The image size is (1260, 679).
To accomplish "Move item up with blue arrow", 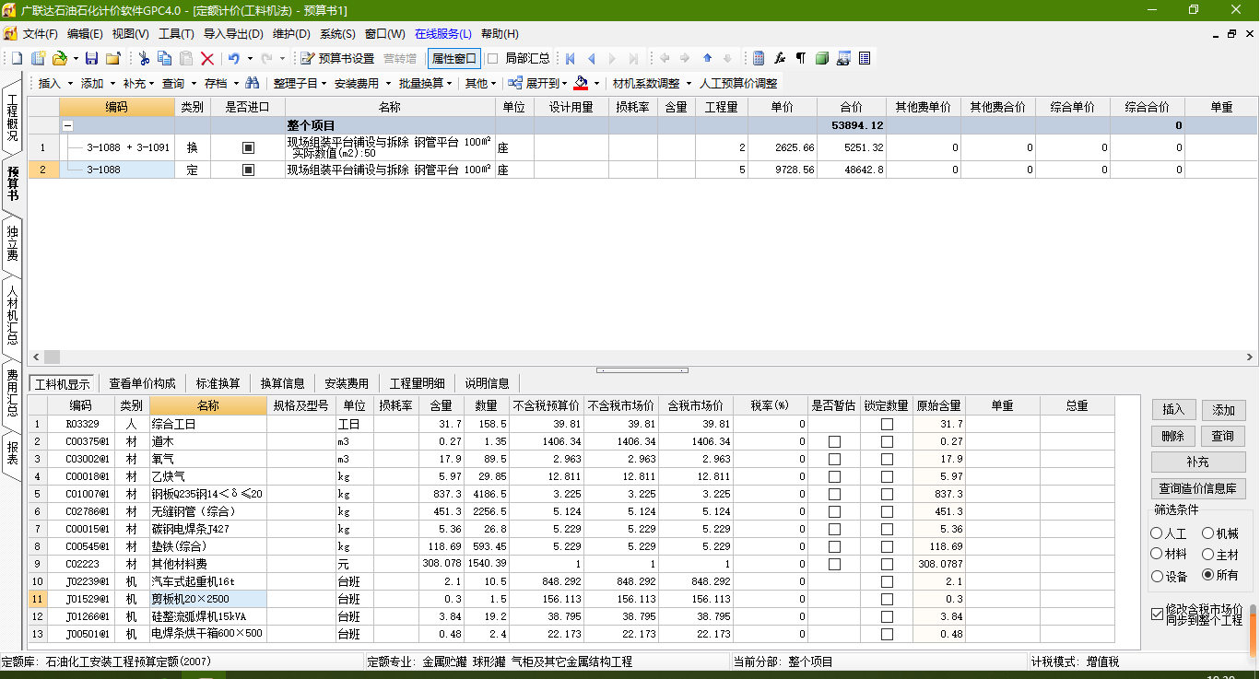I will pyautogui.click(x=707, y=58).
